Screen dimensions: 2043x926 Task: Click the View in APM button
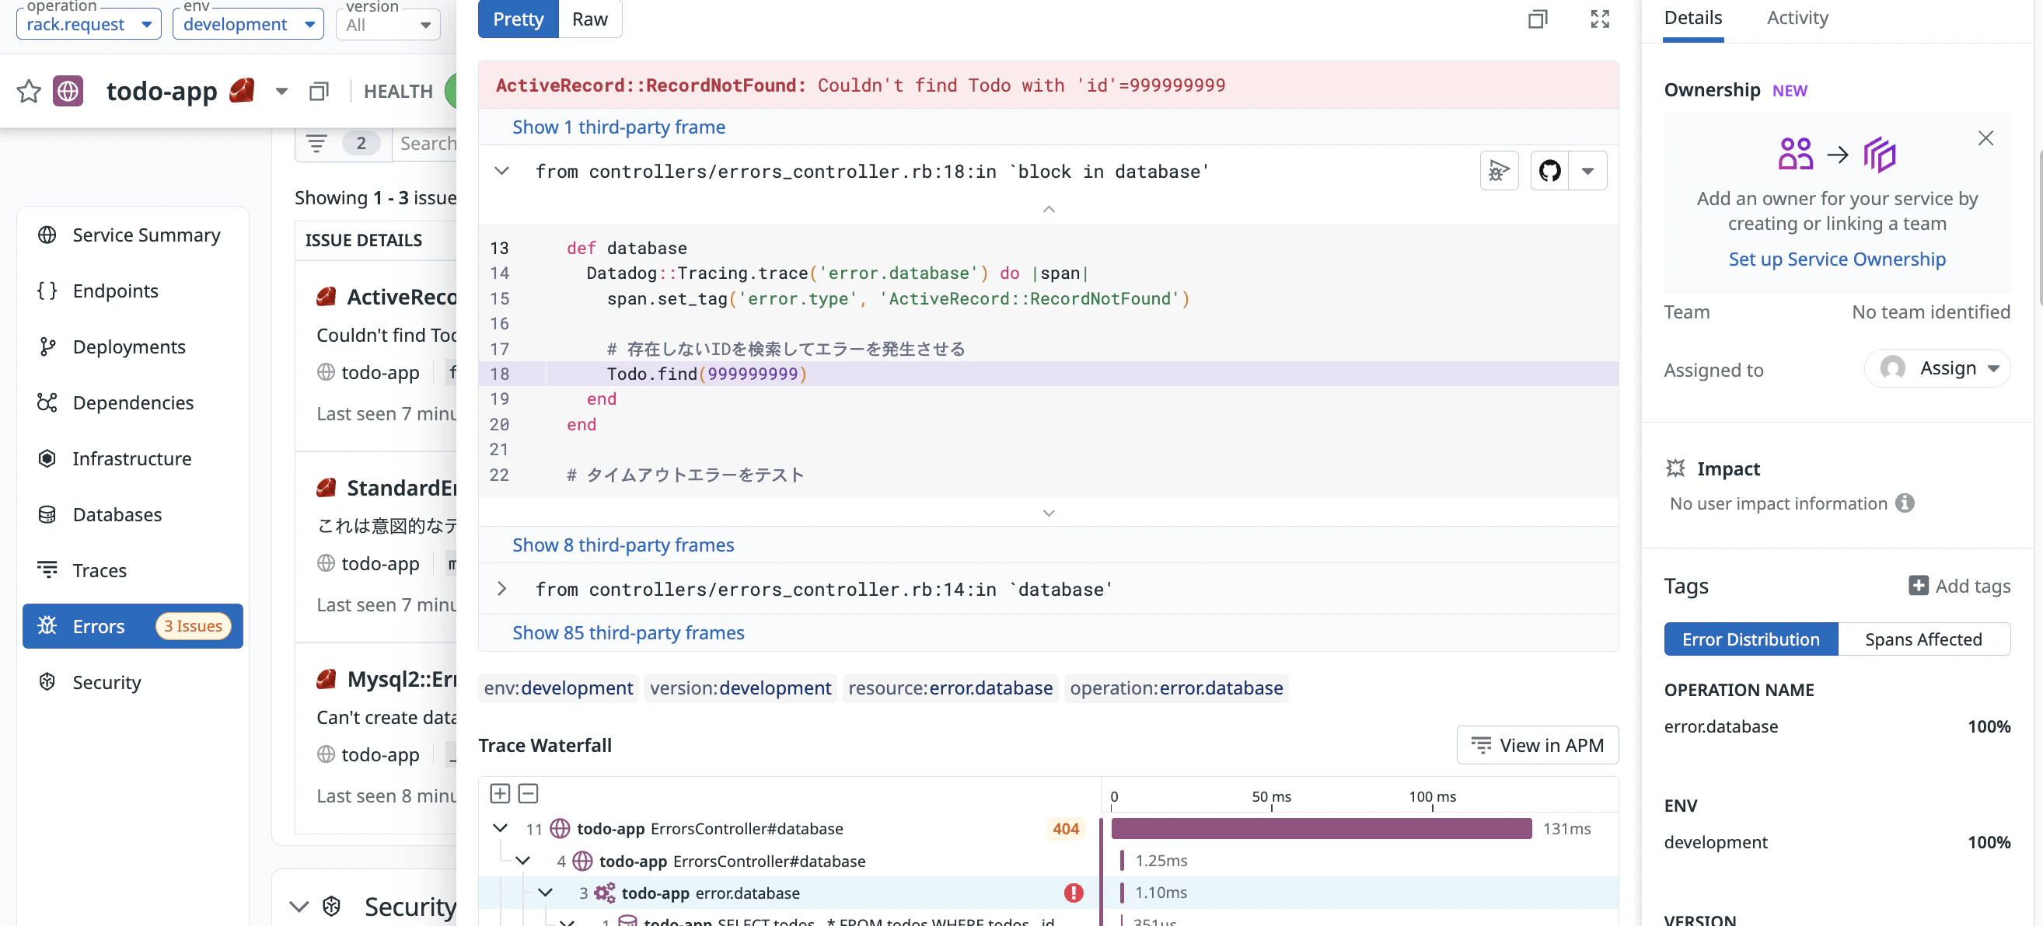coord(1537,745)
